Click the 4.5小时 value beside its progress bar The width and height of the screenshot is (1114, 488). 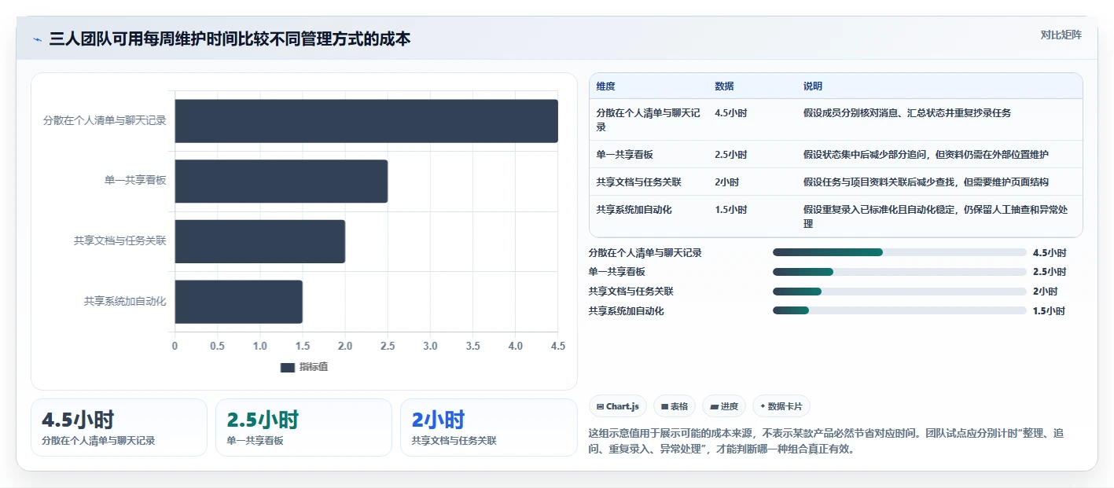pos(1050,252)
